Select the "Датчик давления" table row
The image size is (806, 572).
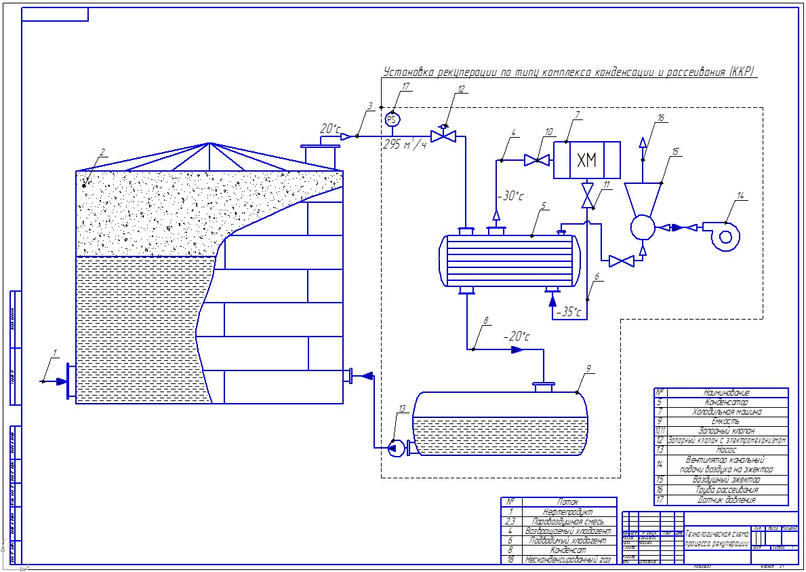pyautogui.click(x=721, y=500)
